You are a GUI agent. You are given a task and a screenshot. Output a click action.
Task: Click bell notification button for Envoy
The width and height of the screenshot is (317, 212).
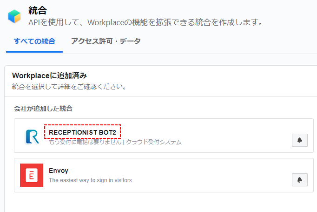[x=300, y=180]
